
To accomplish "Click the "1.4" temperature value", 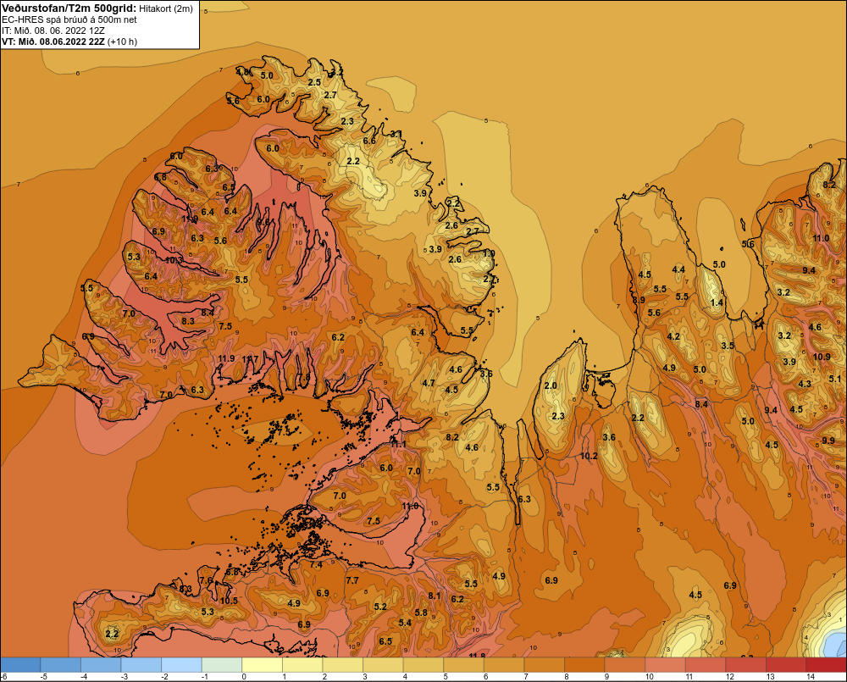I will point(717,302).
